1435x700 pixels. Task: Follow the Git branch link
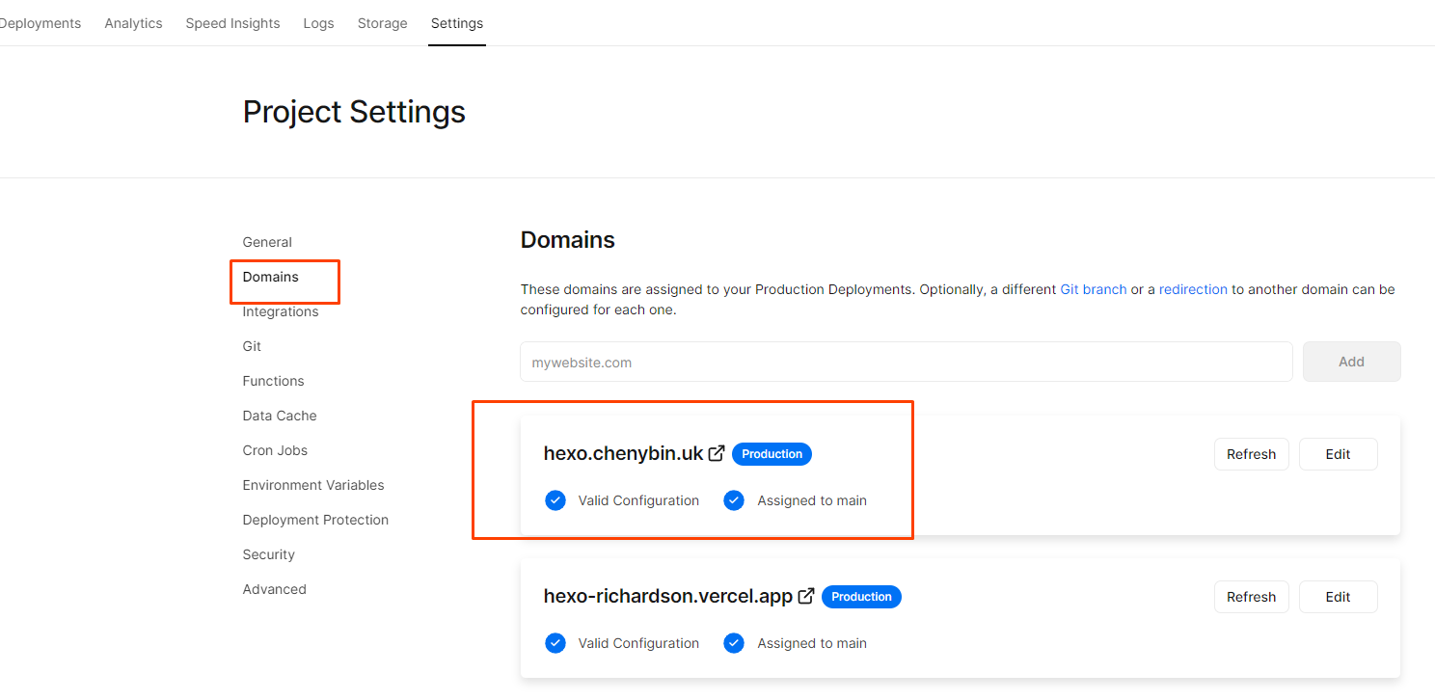[x=1094, y=289]
